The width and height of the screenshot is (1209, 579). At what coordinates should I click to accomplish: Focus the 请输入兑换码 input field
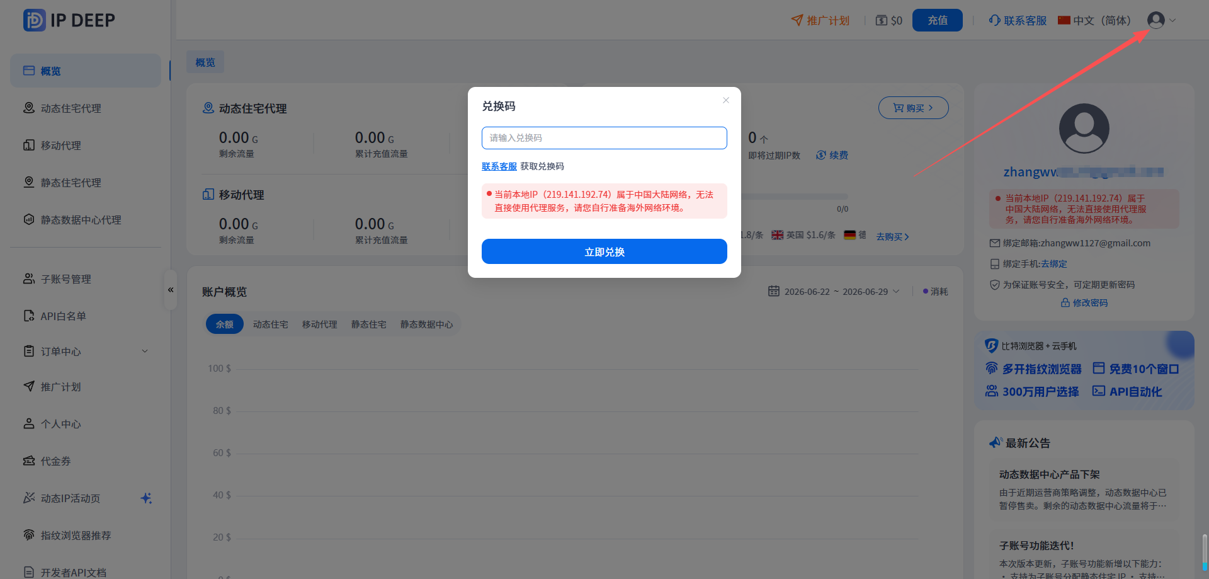pos(604,138)
